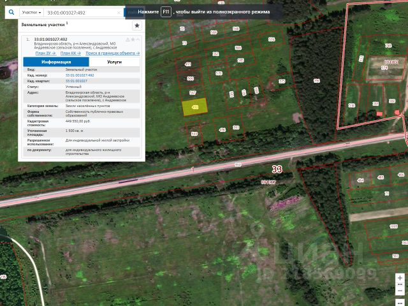
Task: Open cadastral quarter 33:01:001027 link
Action: point(76,81)
